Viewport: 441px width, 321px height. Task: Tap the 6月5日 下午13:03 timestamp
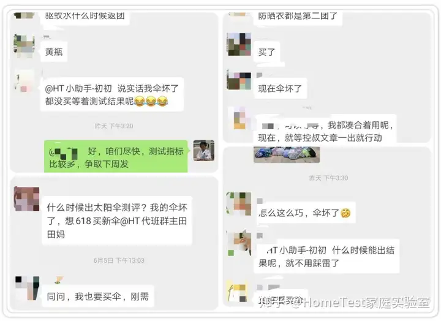coord(119,260)
